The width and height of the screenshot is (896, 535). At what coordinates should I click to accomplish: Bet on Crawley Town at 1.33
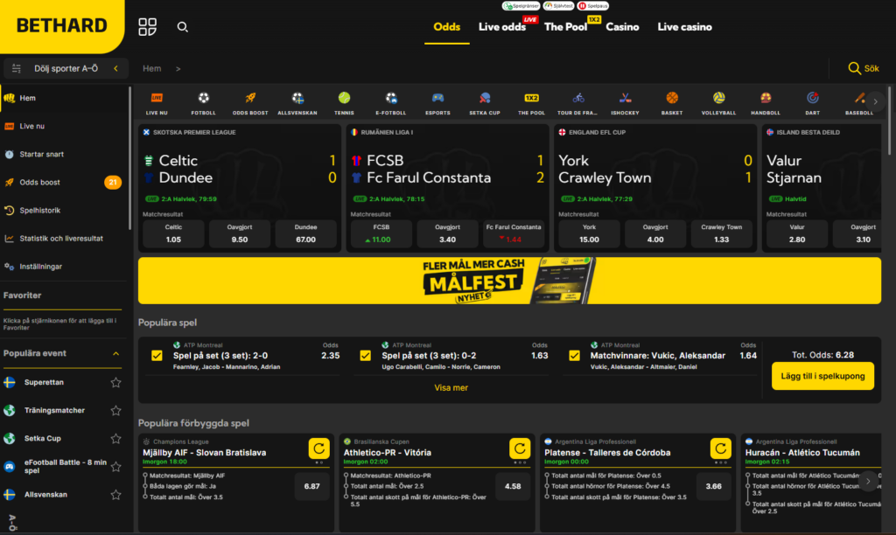(x=722, y=233)
